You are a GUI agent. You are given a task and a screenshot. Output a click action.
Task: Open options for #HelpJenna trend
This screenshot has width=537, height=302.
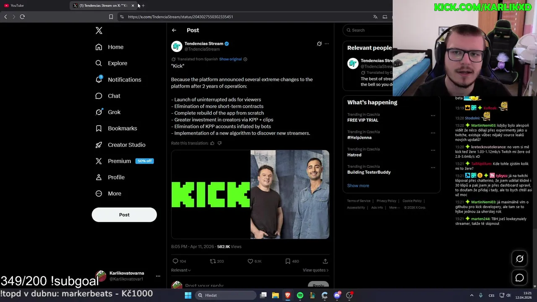pyautogui.click(x=433, y=133)
